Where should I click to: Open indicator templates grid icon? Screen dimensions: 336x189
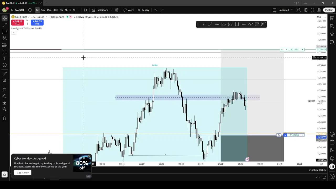click(117, 10)
